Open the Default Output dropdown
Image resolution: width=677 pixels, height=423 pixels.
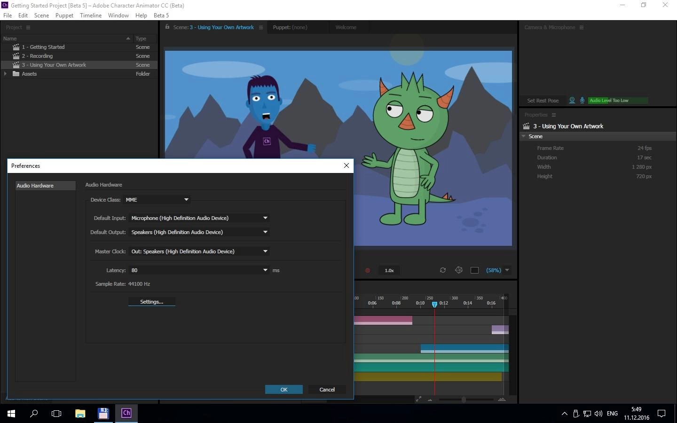click(199, 232)
